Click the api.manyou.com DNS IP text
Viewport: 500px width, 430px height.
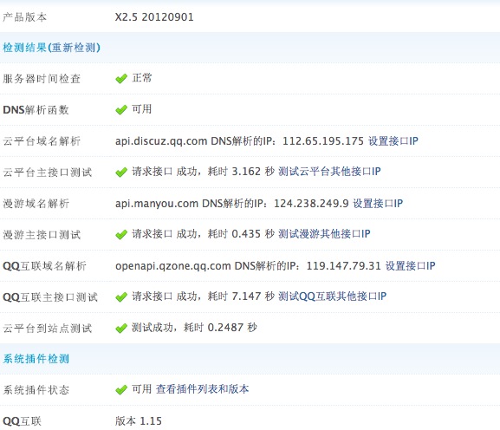232,203
